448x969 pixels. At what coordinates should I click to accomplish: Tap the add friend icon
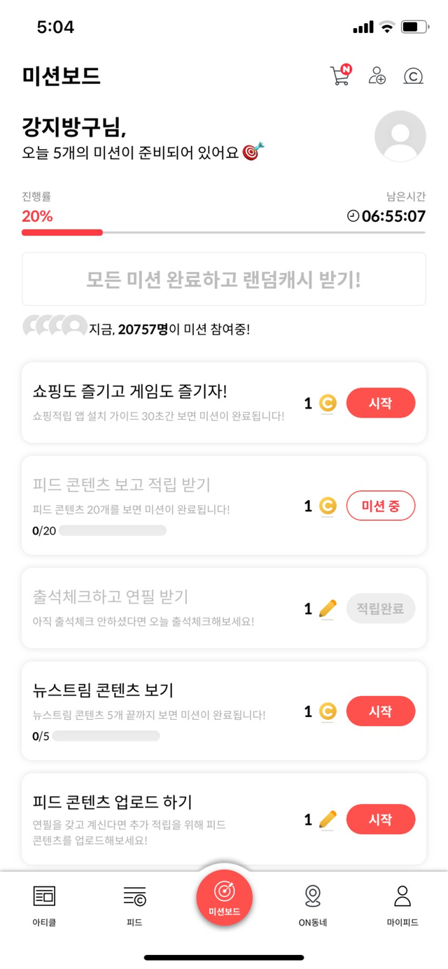(377, 76)
